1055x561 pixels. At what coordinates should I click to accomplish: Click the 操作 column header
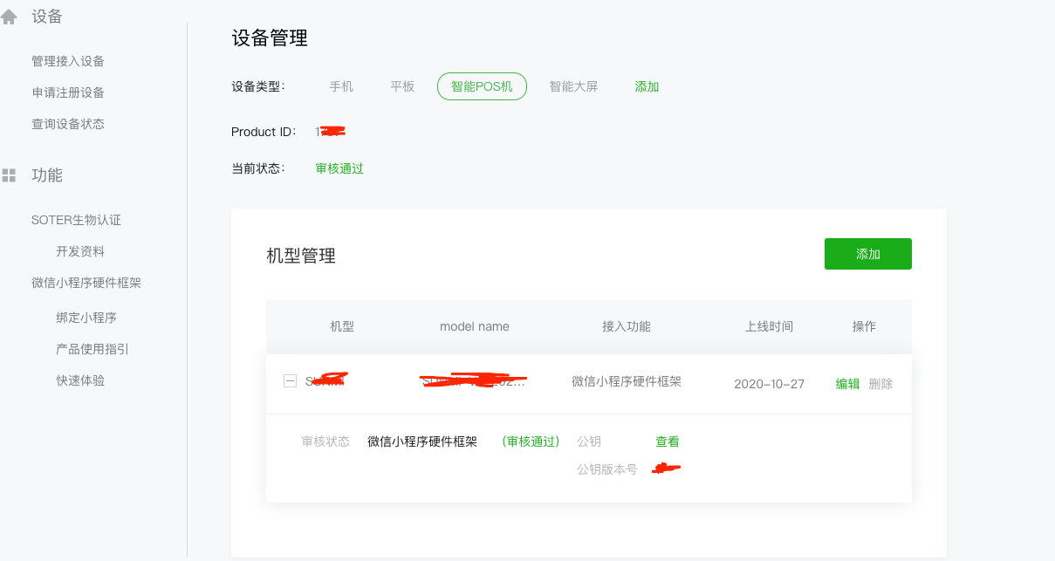click(x=864, y=326)
